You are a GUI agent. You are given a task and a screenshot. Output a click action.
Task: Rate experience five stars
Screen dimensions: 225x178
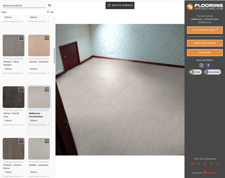click(218, 163)
